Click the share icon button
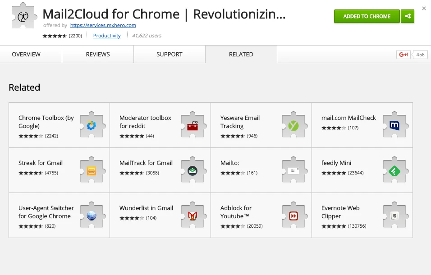The width and height of the screenshot is (431, 275). click(408, 16)
